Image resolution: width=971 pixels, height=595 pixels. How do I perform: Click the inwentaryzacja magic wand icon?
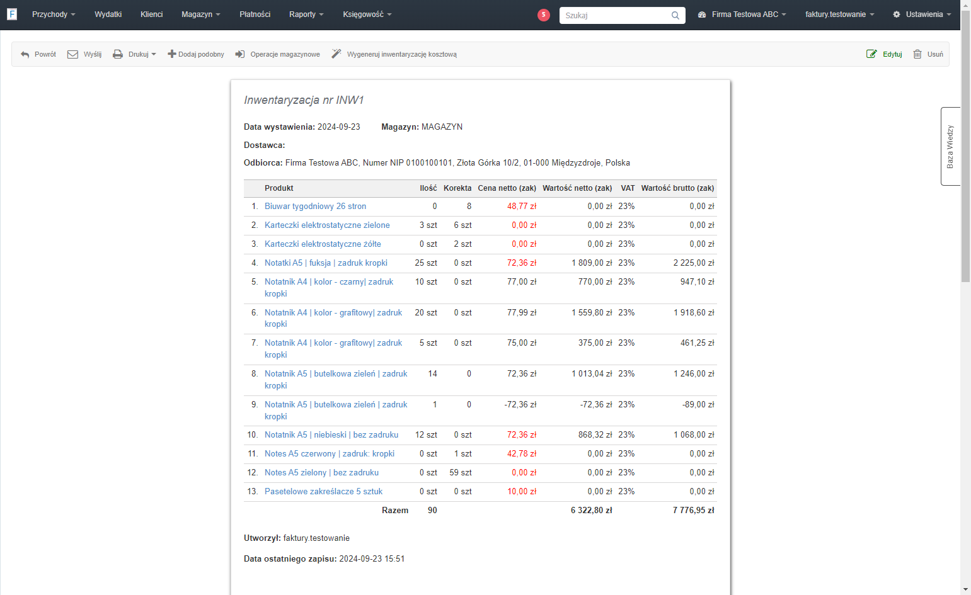[336, 54]
